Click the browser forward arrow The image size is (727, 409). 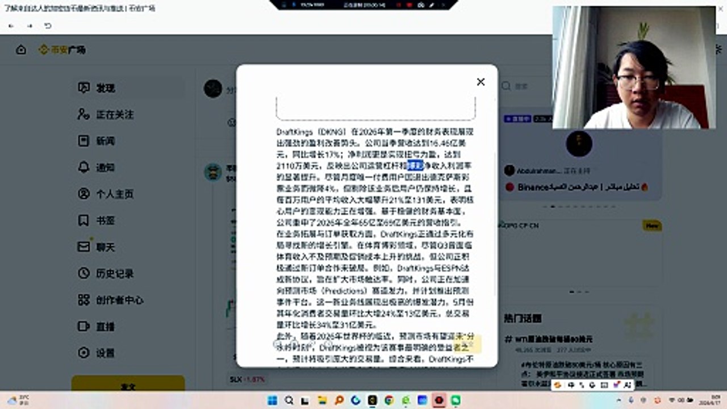point(30,26)
